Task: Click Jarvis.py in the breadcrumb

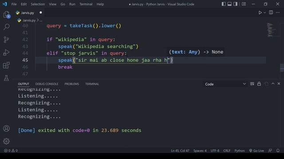Action: (x=29, y=20)
